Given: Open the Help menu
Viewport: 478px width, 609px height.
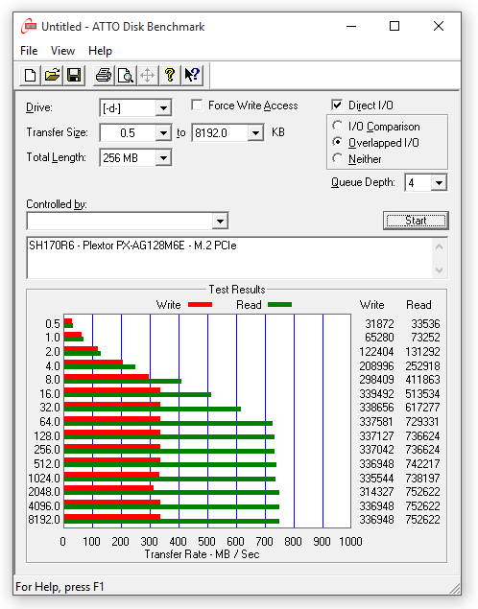Looking at the screenshot, I should [x=100, y=51].
